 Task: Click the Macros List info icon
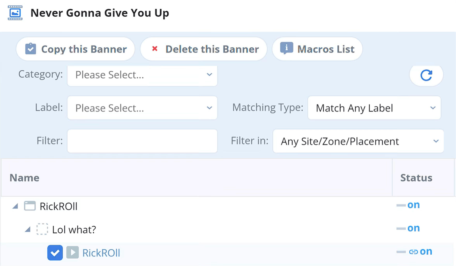tap(287, 48)
